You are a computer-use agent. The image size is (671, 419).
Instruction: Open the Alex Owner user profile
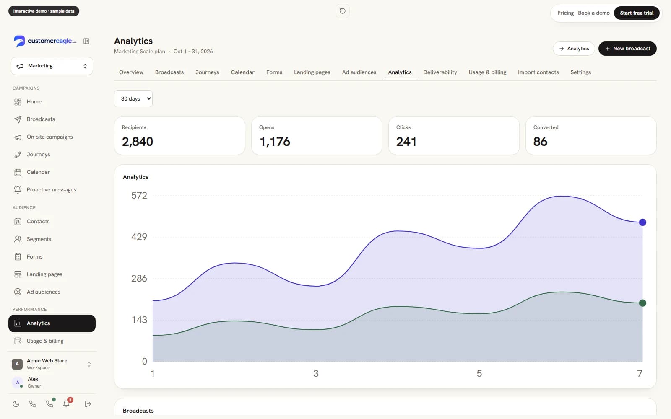point(52,382)
